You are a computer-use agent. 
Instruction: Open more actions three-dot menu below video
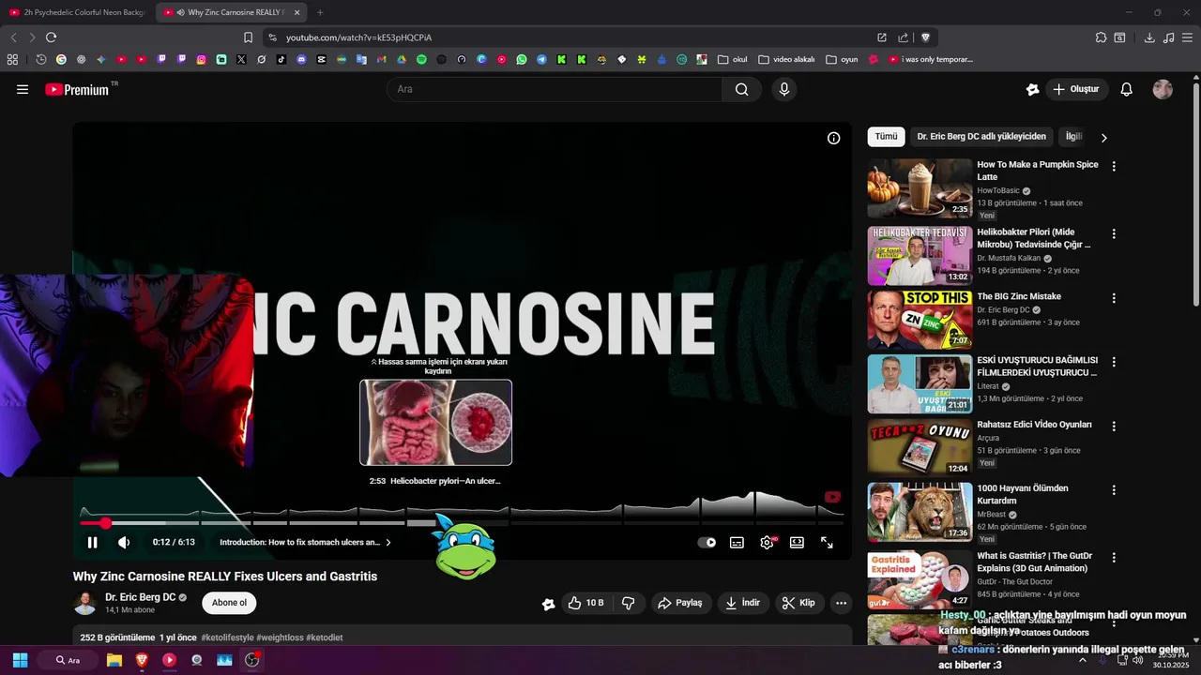(841, 603)
